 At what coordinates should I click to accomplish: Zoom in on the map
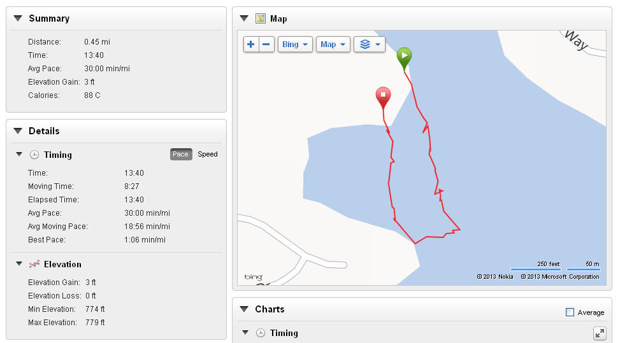251,45
